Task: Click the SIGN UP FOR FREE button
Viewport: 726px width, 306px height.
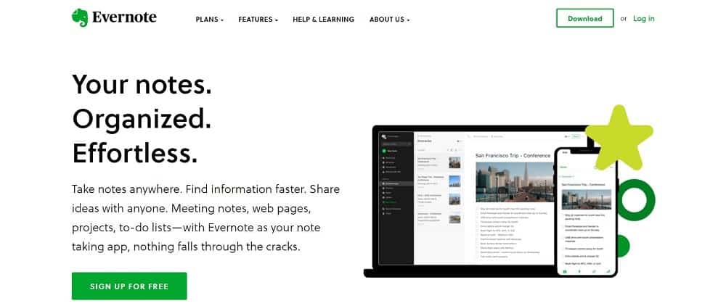Action: pyautogui.click(x=129, y=286)
